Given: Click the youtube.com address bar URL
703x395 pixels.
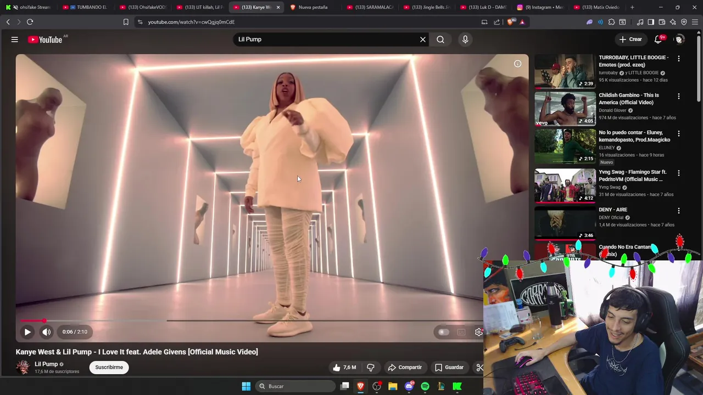Looking at the screenshot, I should click(x=191, y=22).
